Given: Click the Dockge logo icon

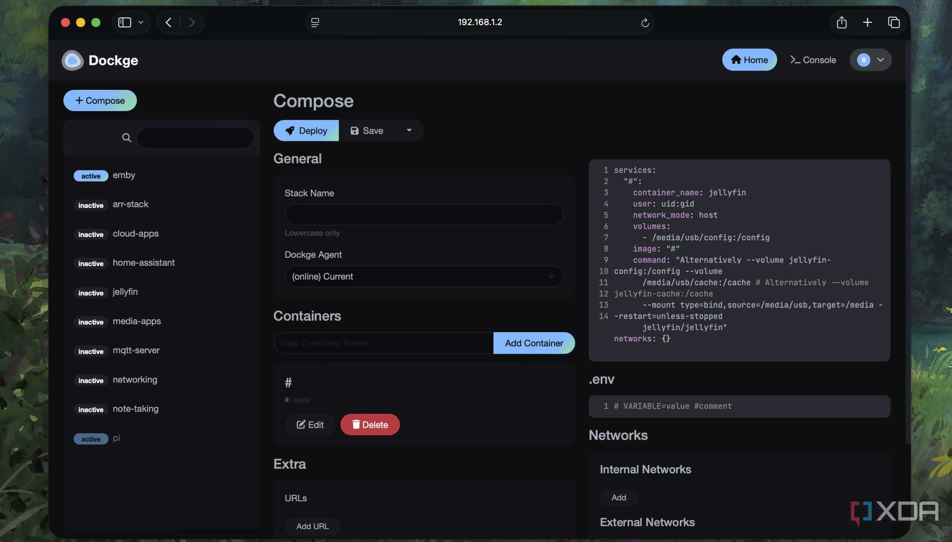Looking at the screenshot, I should pos(72,60).
